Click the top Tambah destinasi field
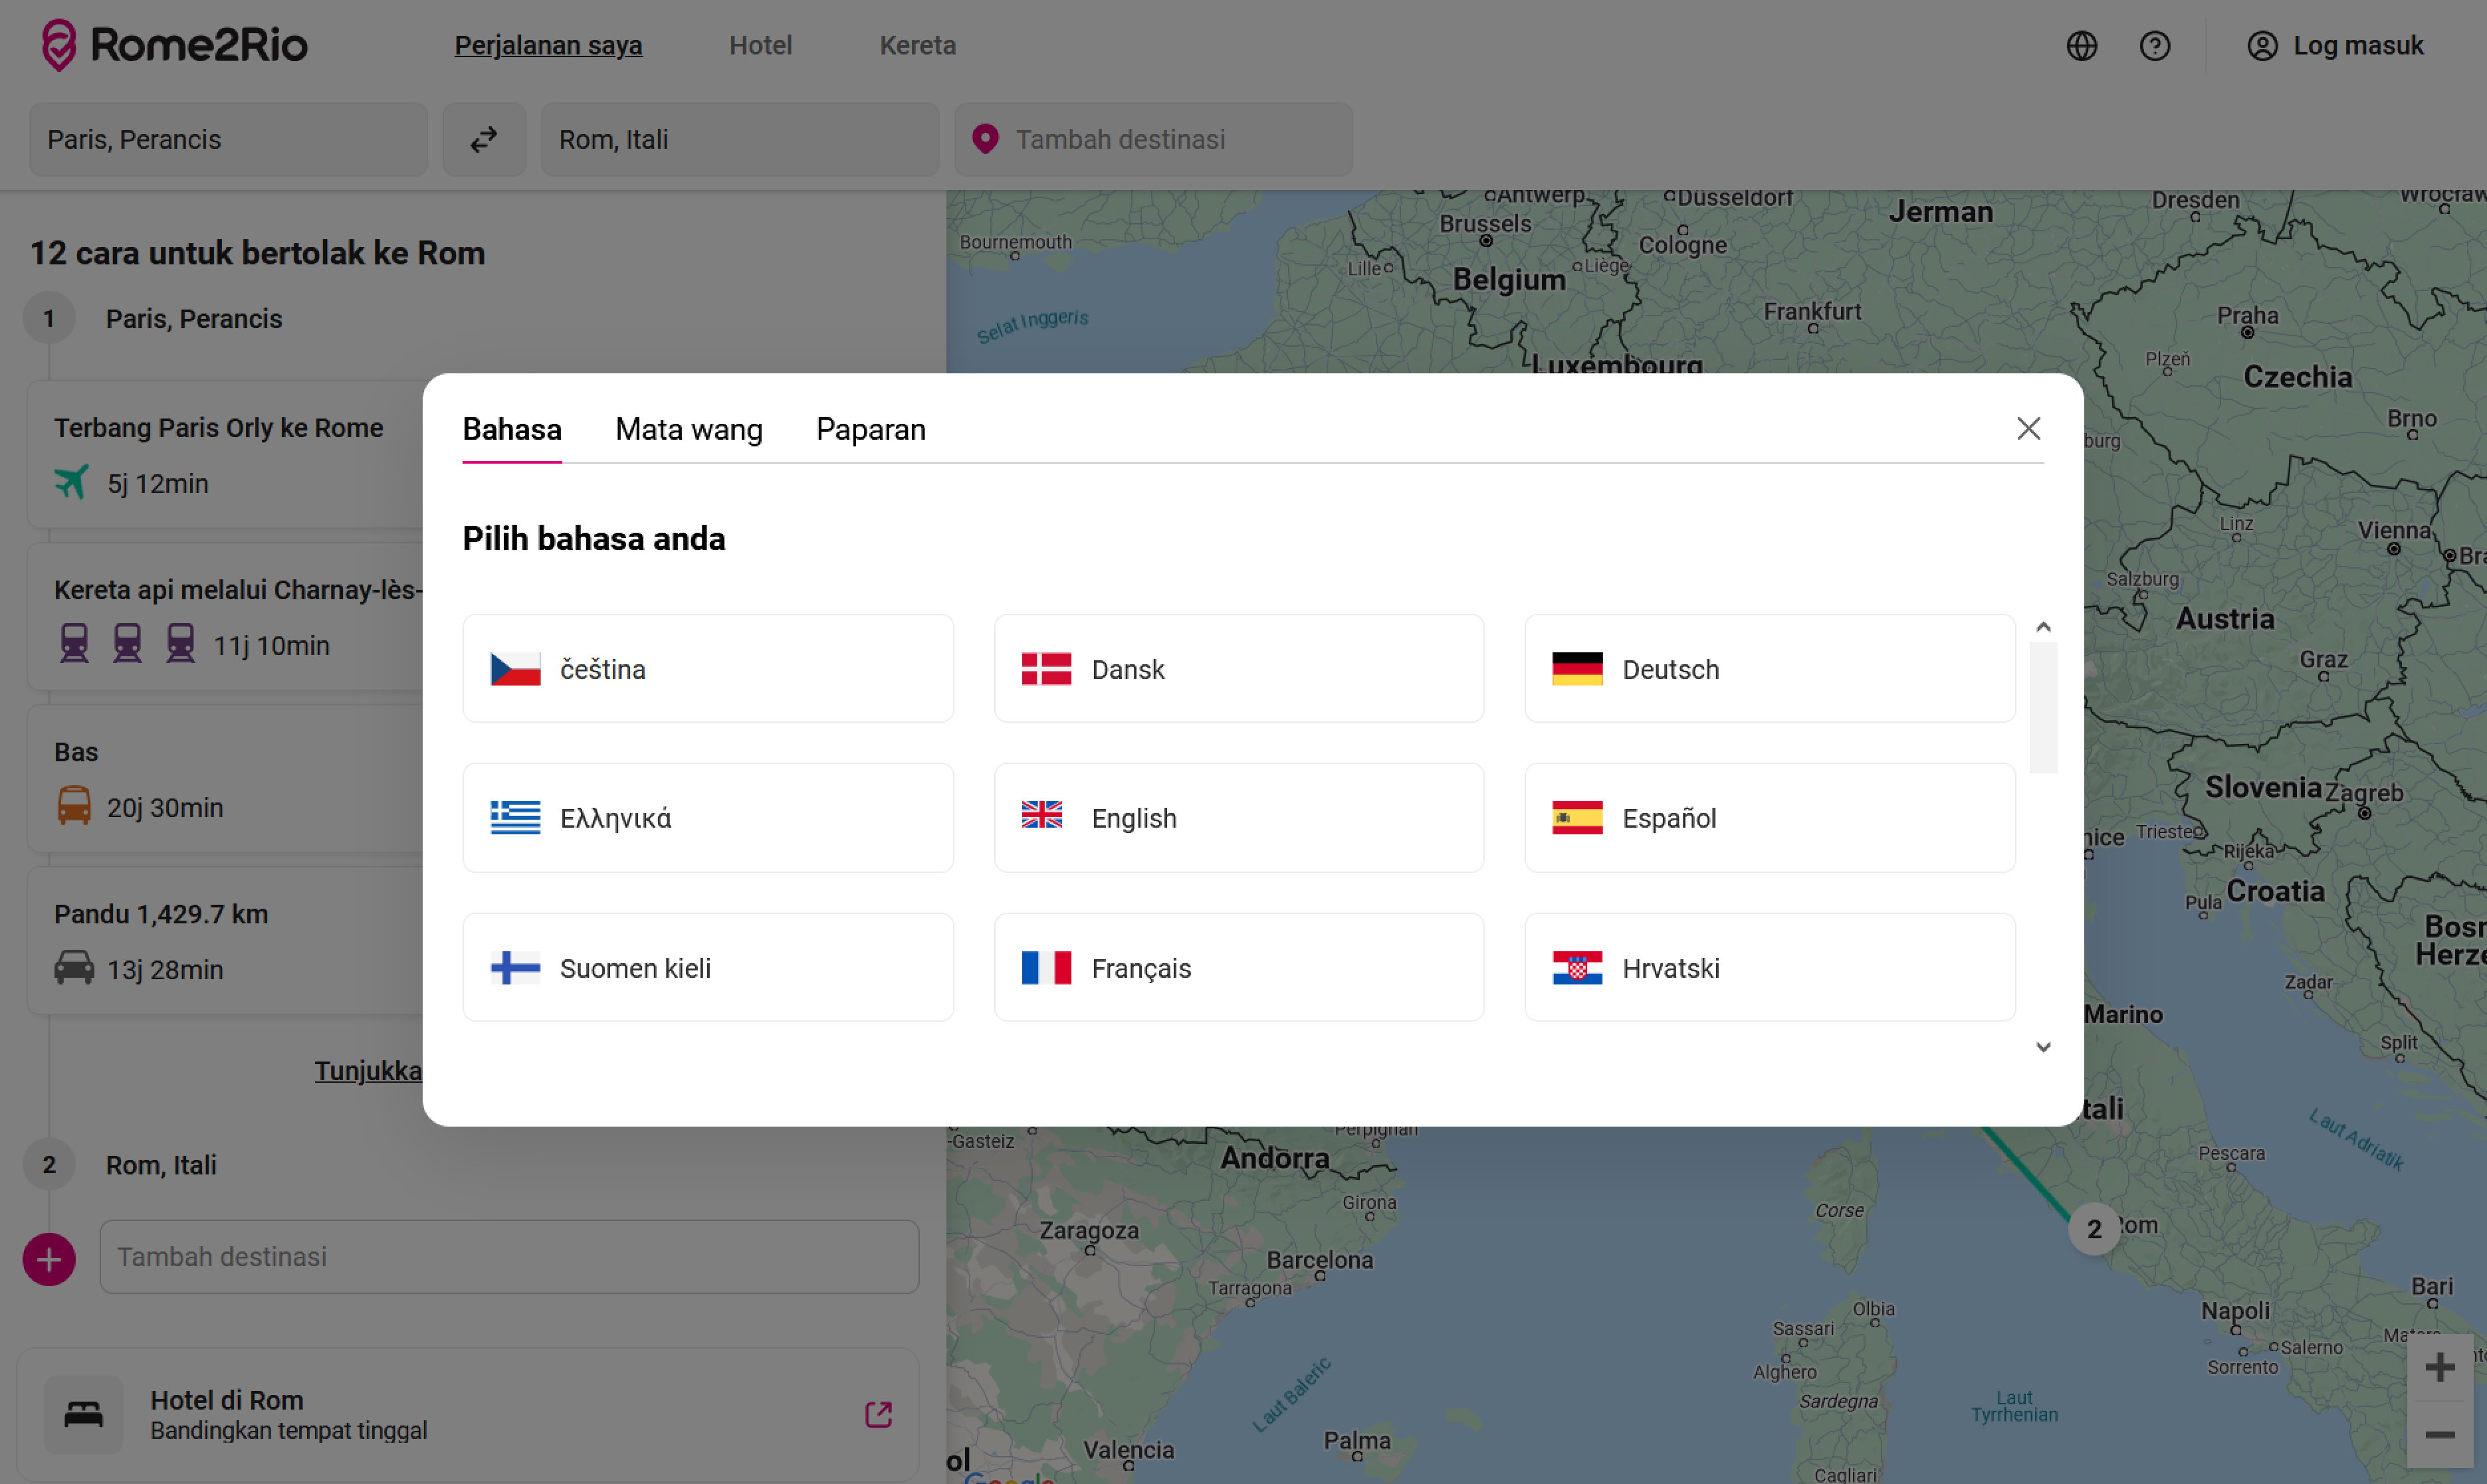This screenshot has height=1484, width=2487. [1154, 139]
